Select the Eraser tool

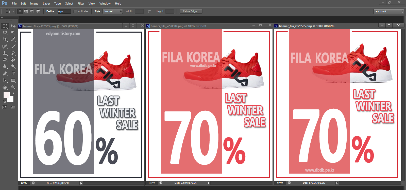click(x=5, y=60)
